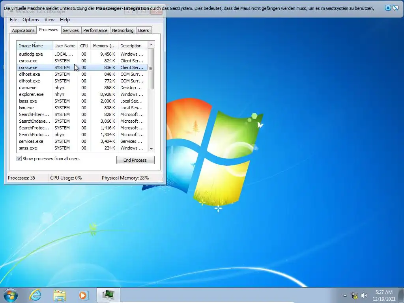The height and width of the screenshot is (303, 404).
Task: Click the End Process button
Action: [x=135, y=160]
